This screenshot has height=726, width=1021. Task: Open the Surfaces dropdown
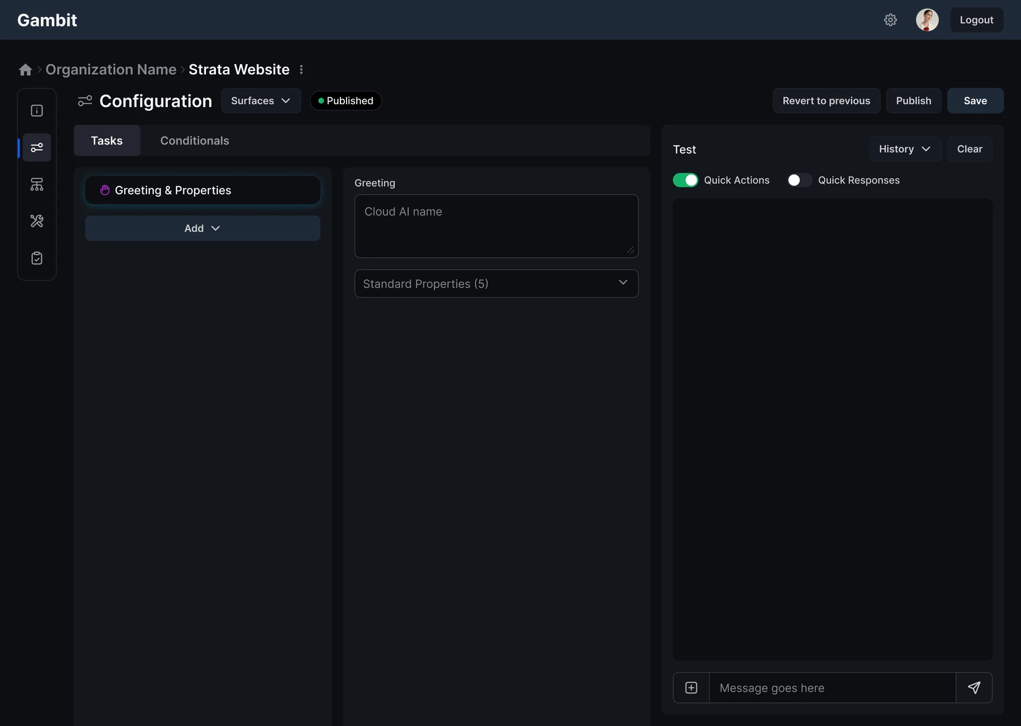point(261,100)
